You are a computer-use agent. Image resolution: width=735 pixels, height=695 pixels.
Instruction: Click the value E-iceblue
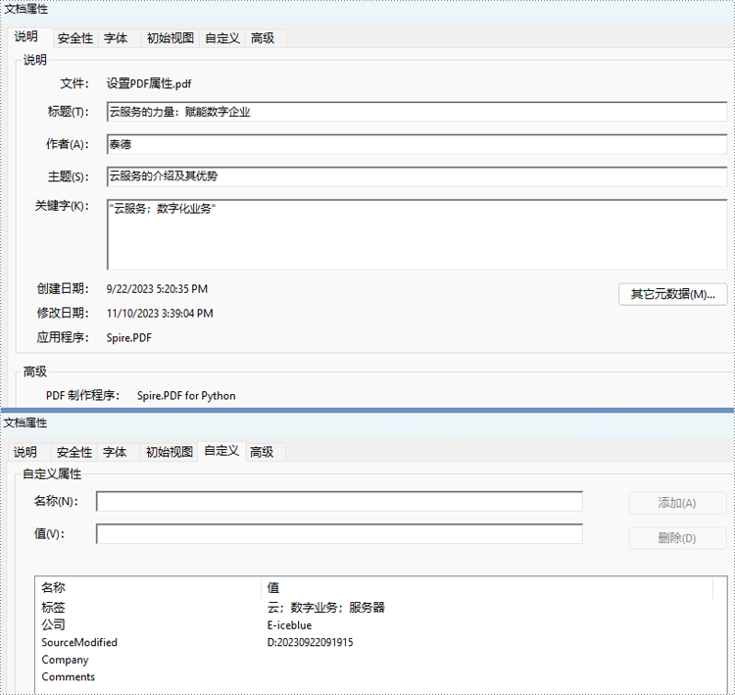pos(289,625)
